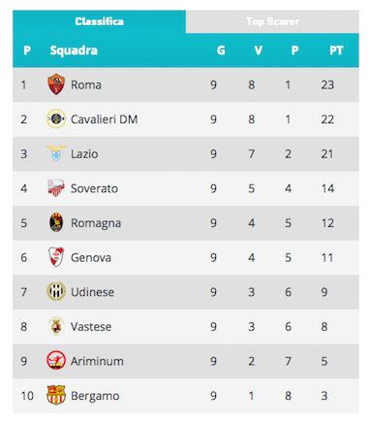The image size is (368, 426).
Task: Click Roma's 23 points value
Action: [327, 84]
